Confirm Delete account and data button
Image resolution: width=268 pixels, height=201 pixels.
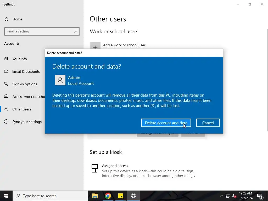[x=166, y=123]
